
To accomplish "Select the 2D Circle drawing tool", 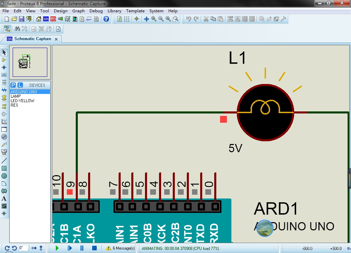I will pyautogui.click(x=4, y=176).
